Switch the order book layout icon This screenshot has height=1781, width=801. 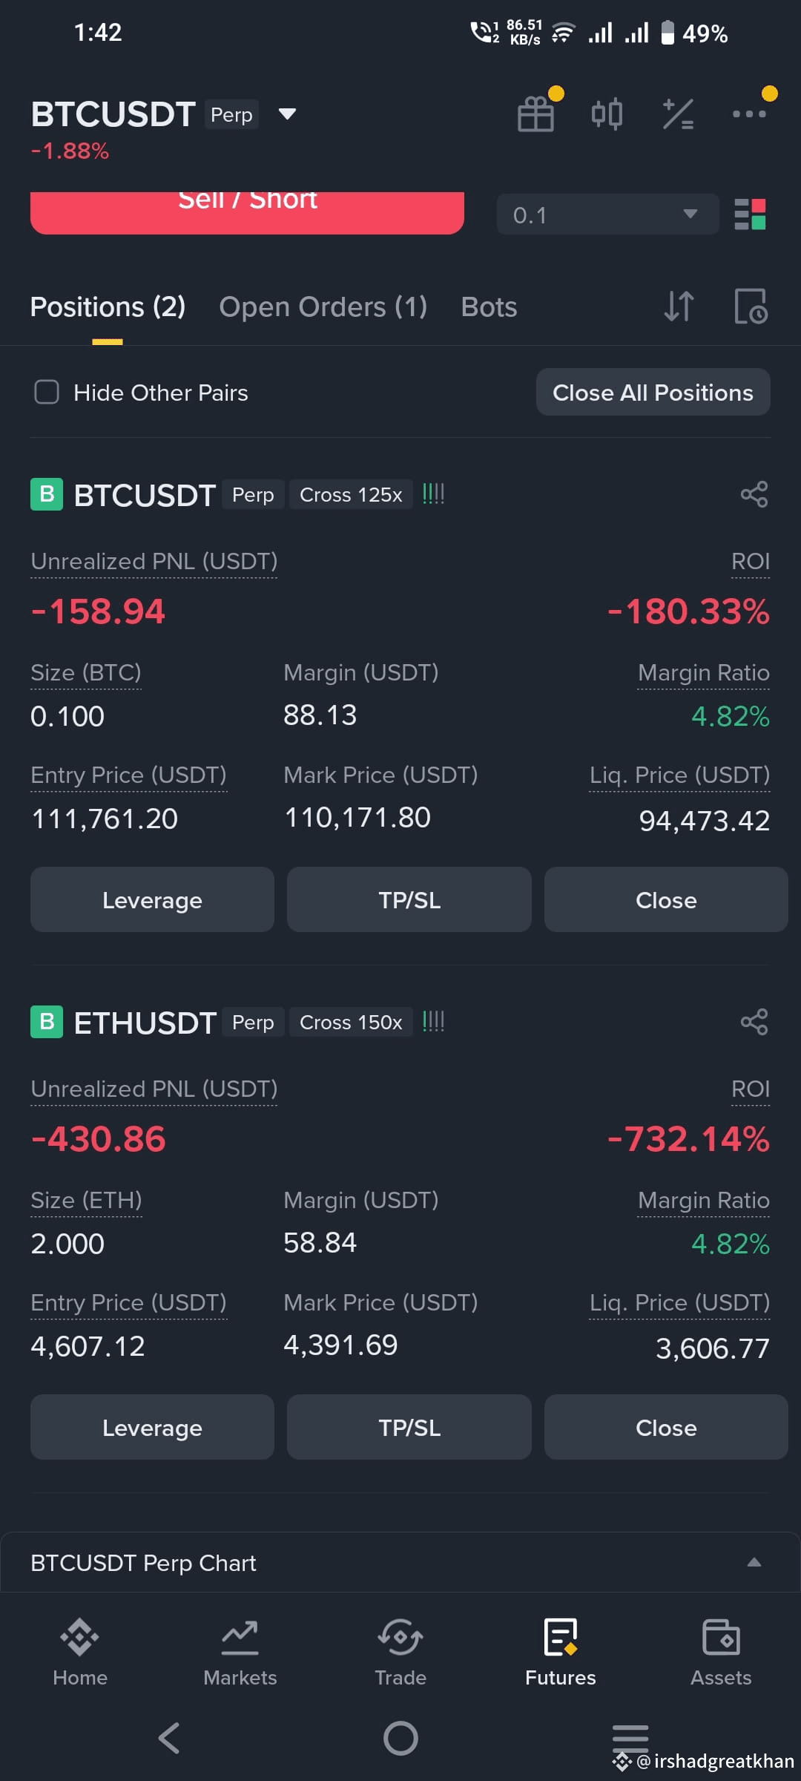(750, 214)
